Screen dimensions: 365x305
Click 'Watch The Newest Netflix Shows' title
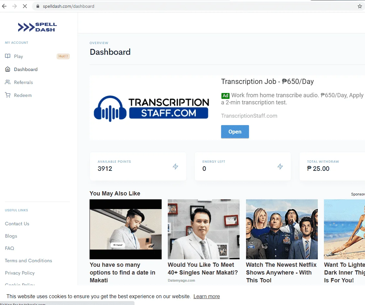pos(281,272)
